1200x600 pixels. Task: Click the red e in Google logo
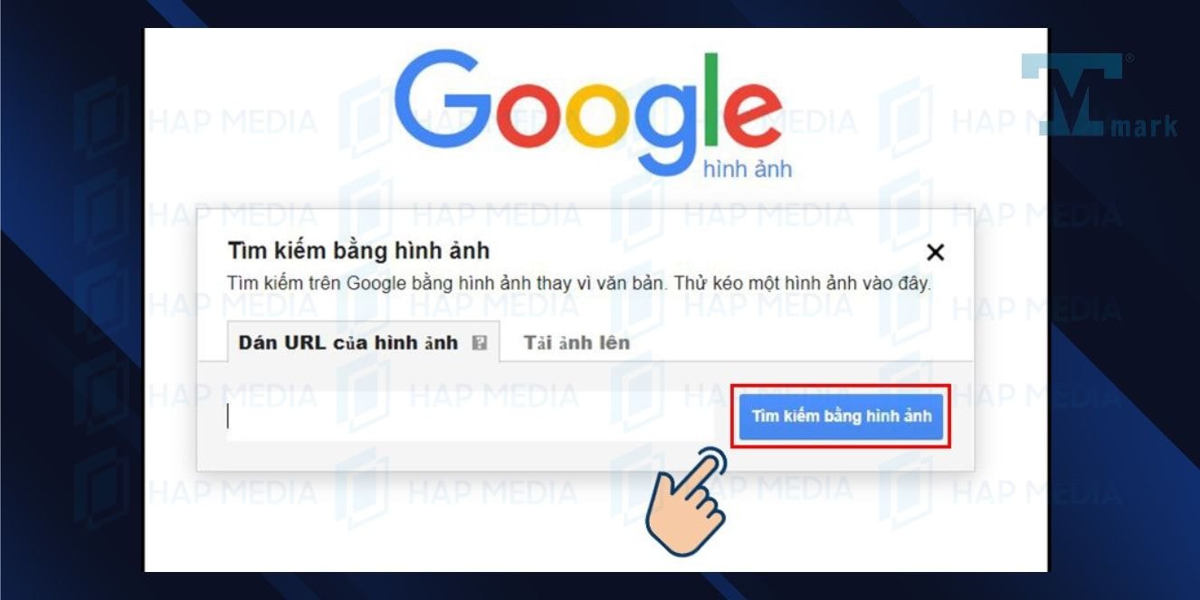coord(754,114)
